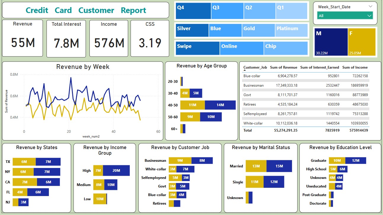Click the Revenue KPI card showing 55M

[x=23, y=38]
